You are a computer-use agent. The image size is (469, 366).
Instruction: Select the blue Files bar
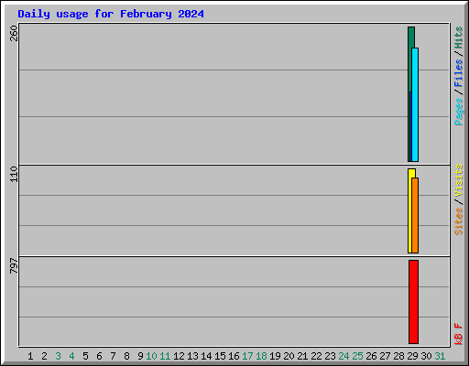click(x=410, y=126)
